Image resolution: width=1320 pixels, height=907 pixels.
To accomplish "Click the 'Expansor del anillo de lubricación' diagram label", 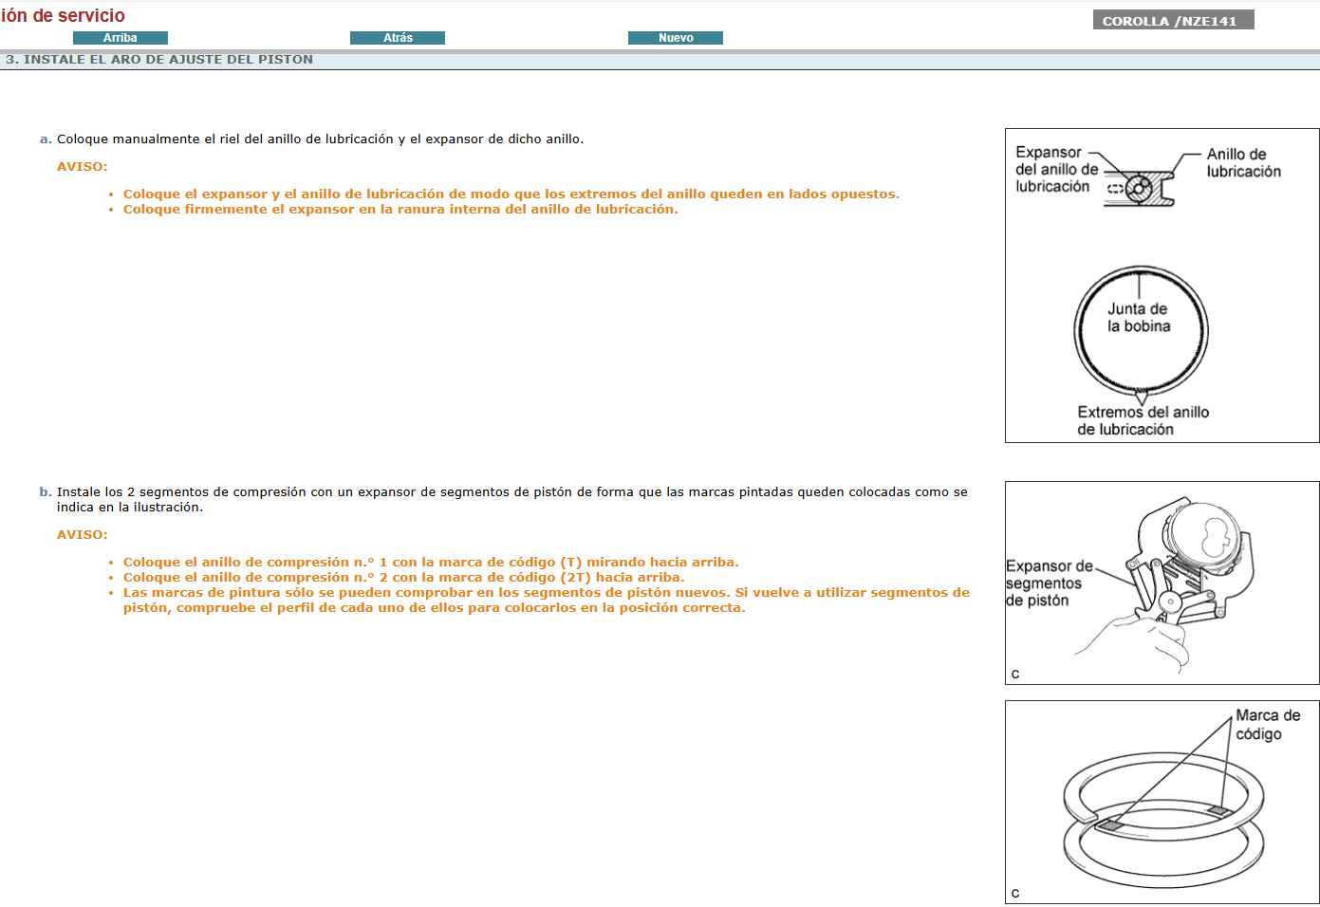I will point(1056,169).
